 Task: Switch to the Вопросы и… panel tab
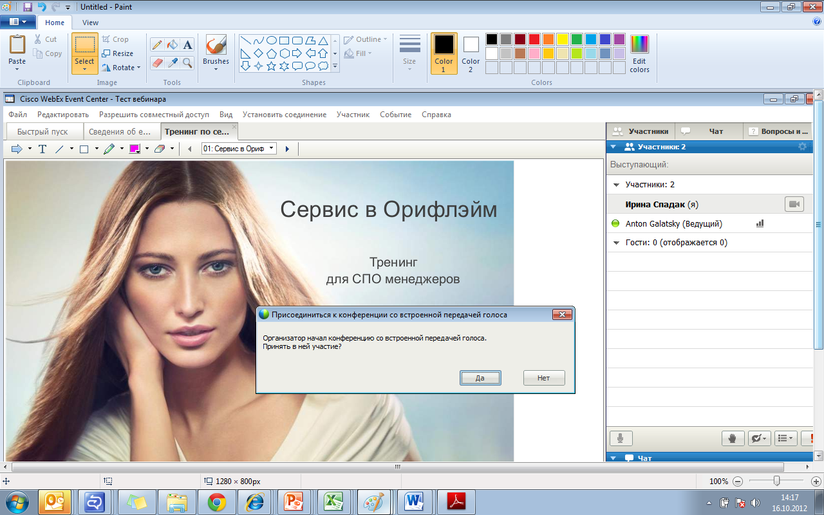(x=778, y=131)
